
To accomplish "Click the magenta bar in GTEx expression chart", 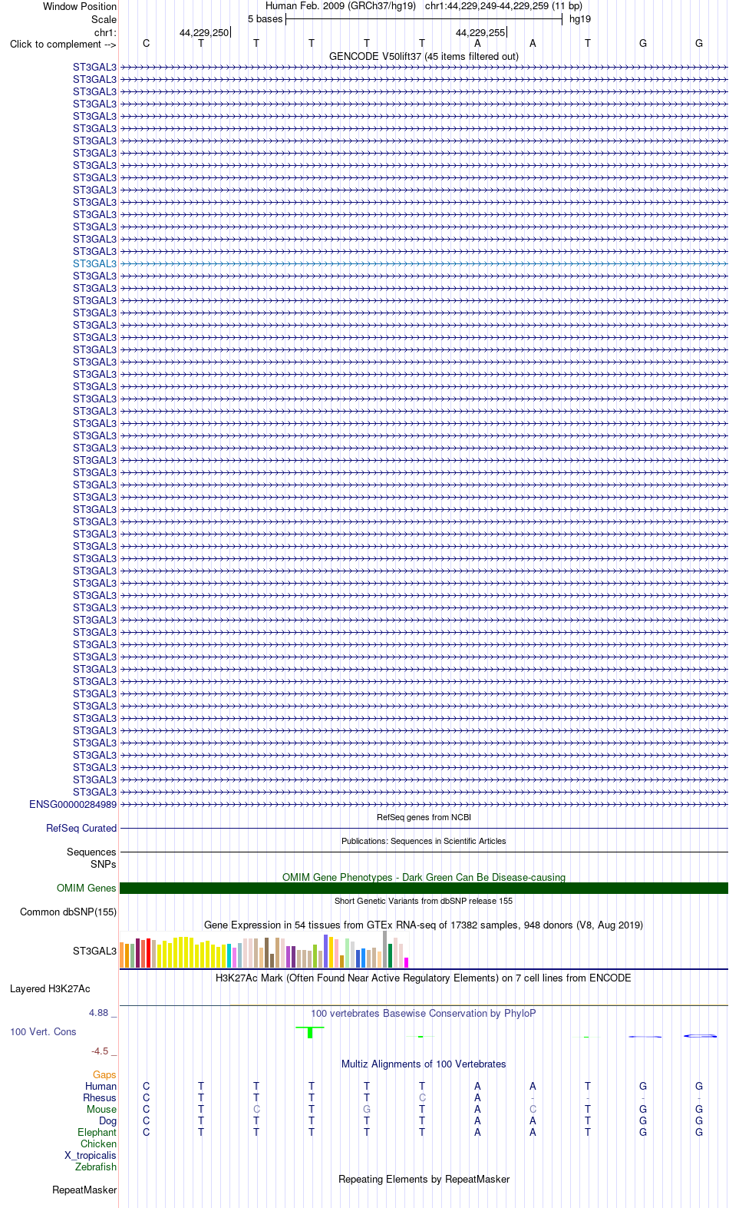I will 406,962.
